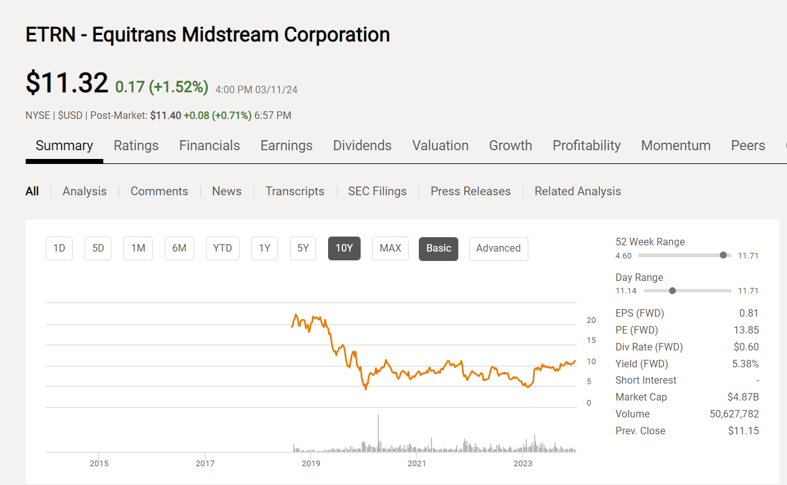The height and width of the screenshot is (485, 787).
Task: Filter news with the News link
Action: pos(226,191)
